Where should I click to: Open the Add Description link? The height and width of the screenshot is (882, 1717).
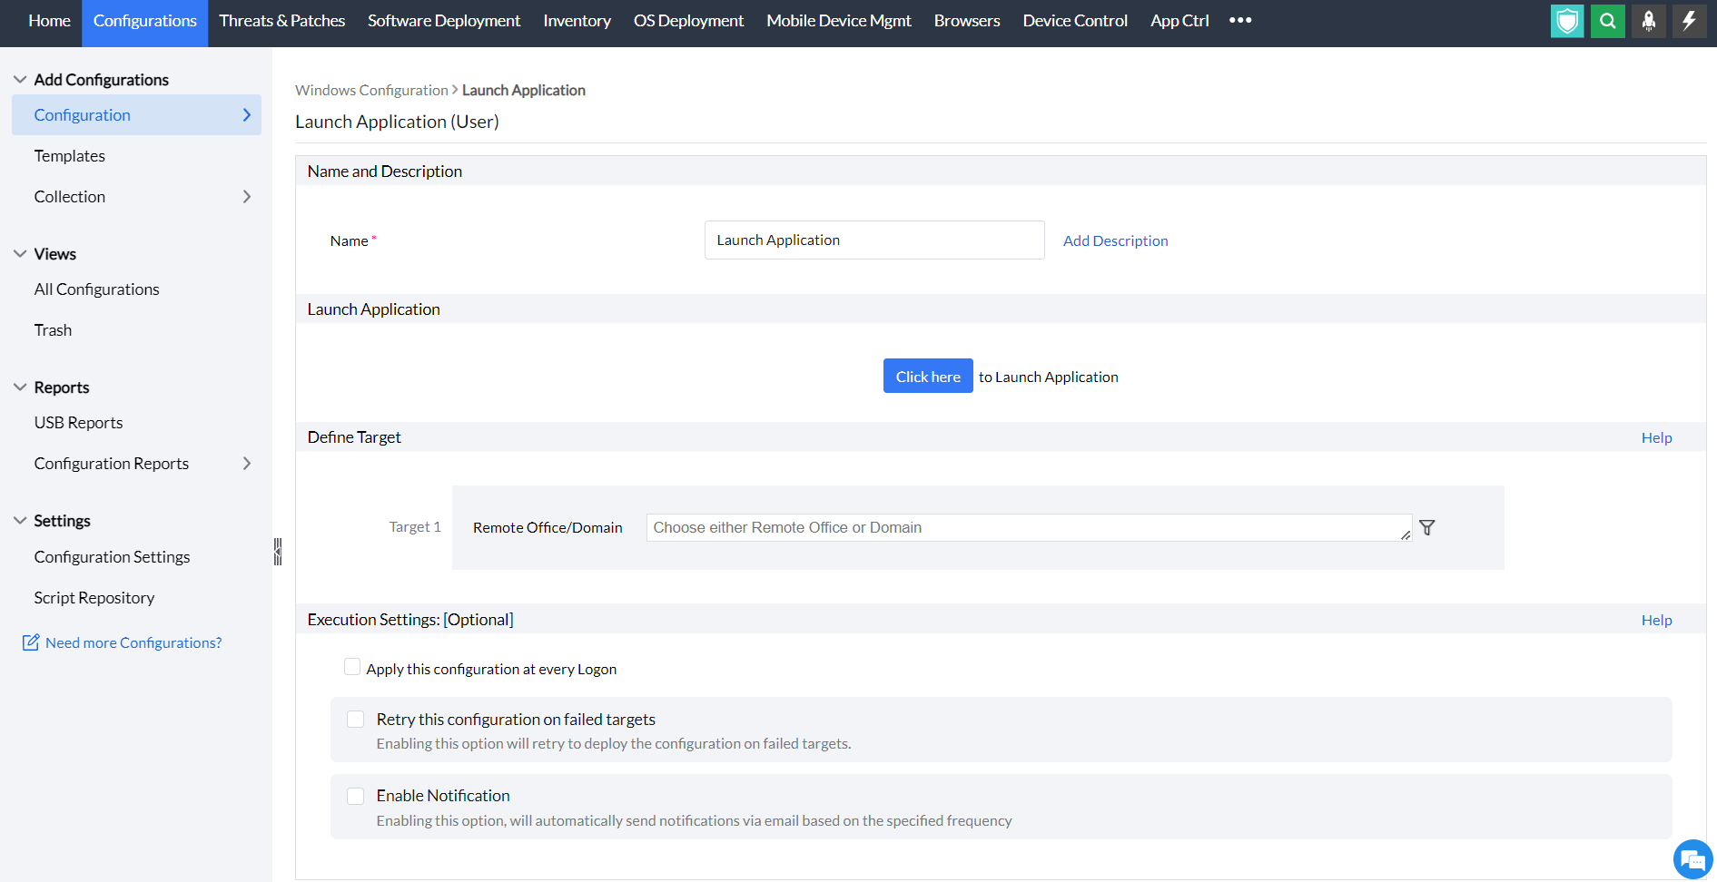tap(1115, 240)
